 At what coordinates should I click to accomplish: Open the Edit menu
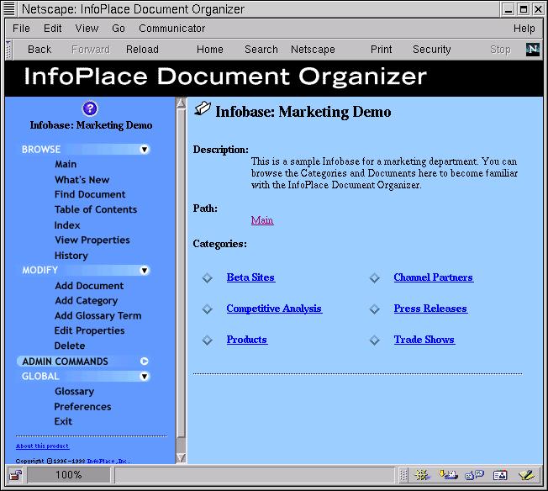pyautogui.click(x=52, y=29)
